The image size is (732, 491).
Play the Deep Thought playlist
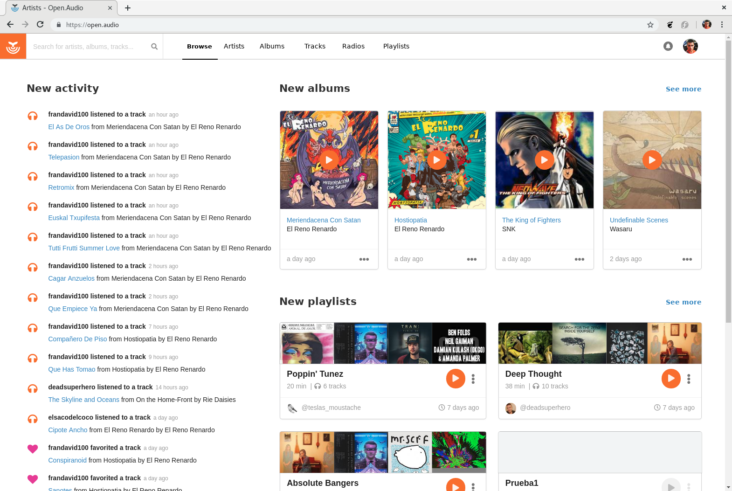point(671,379)
